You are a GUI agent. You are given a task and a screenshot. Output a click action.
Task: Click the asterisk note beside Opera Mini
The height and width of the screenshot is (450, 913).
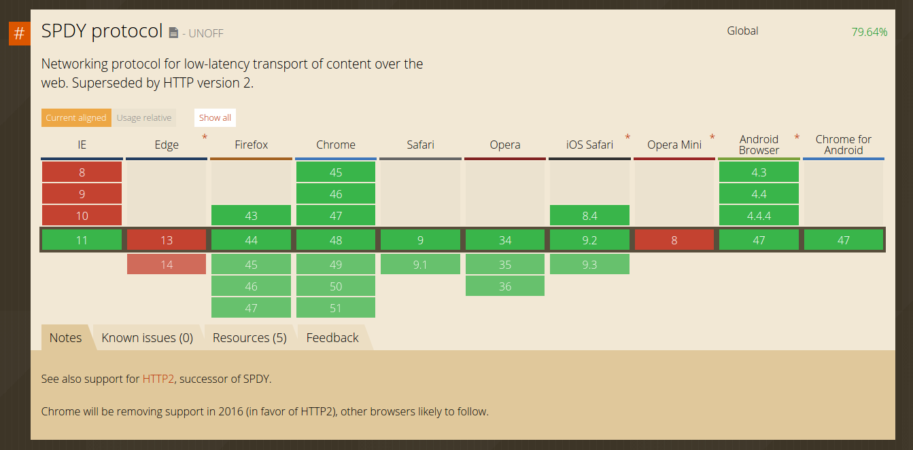click(x=712, y=138)
